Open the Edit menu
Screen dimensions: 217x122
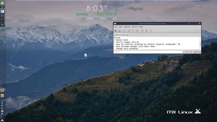pyautogui.click(x=121, y=27)
